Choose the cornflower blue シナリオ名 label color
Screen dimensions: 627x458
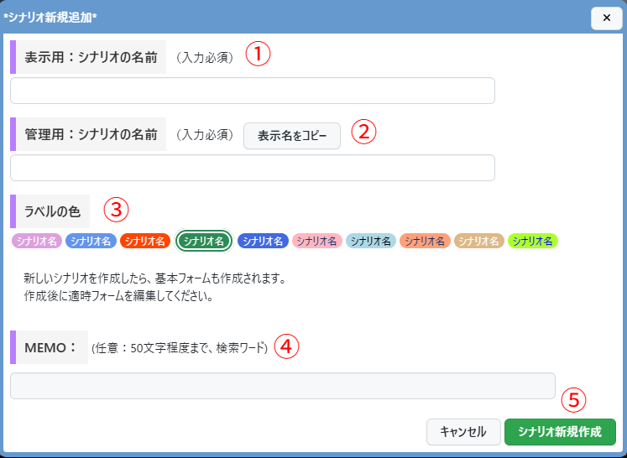[91, 241]
